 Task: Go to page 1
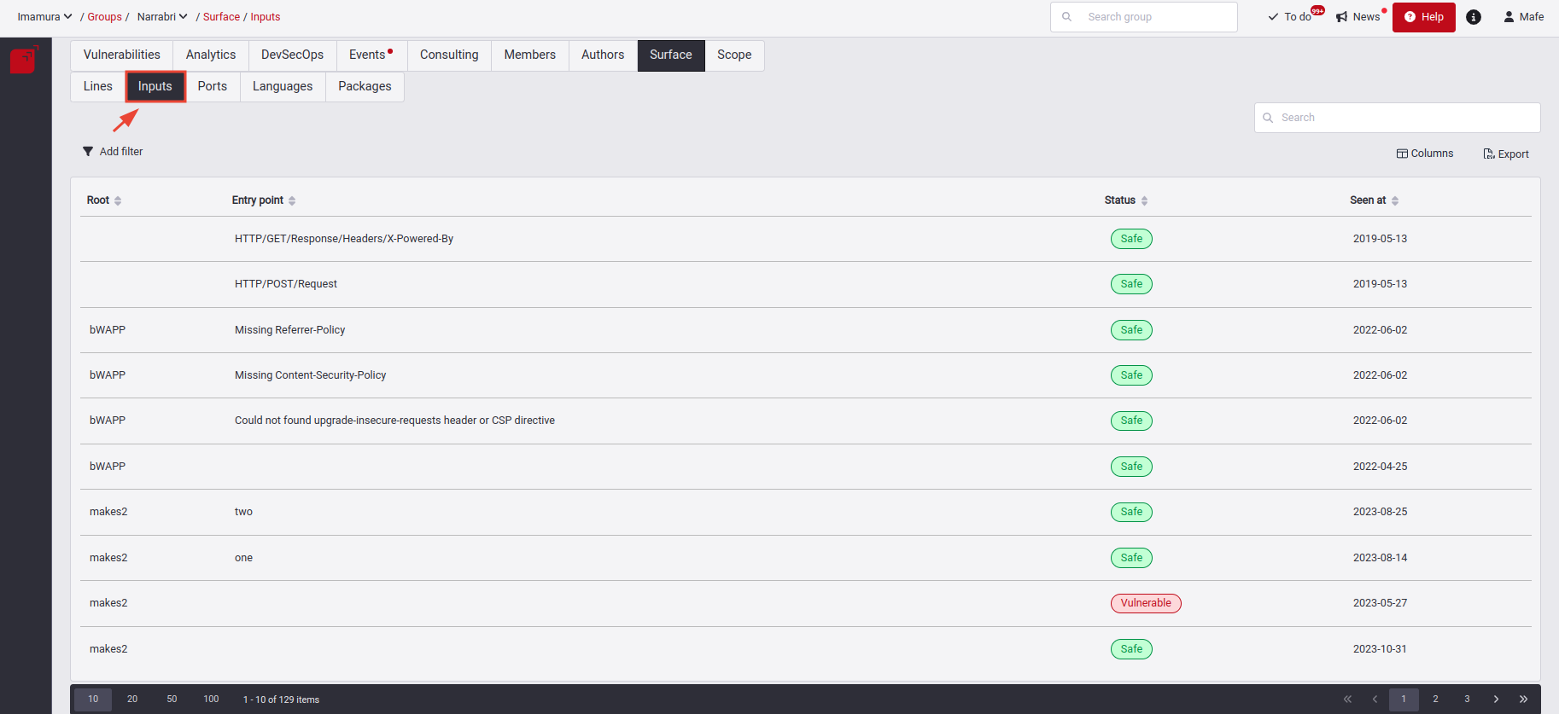(1404, 699)
